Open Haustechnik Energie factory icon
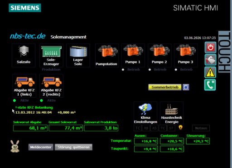Screen dimensions: 232x168 [172, 113]
